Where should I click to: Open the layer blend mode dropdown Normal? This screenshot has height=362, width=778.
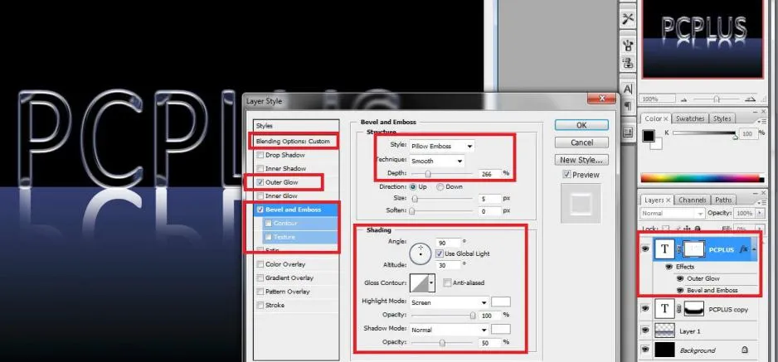[x=673, y=213]
